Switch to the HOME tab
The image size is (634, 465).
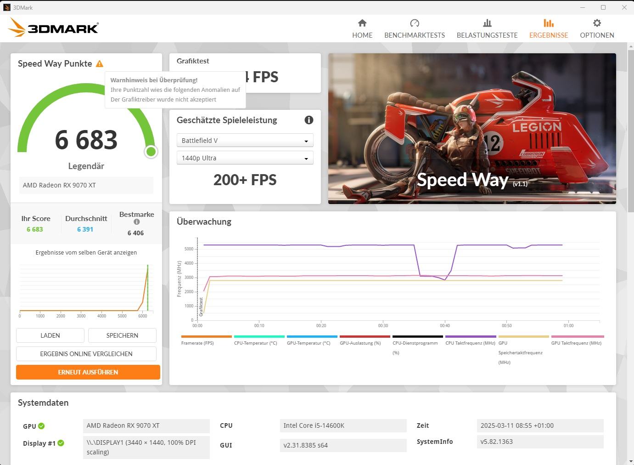pos(362,35)
